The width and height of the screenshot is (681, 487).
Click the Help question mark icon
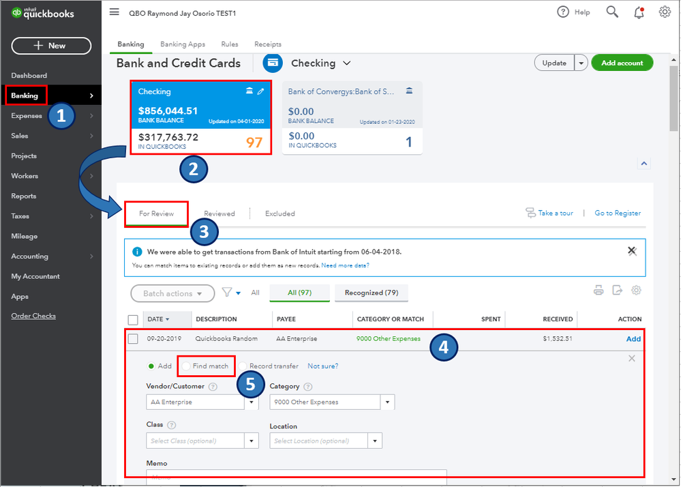tap(563, 12)
